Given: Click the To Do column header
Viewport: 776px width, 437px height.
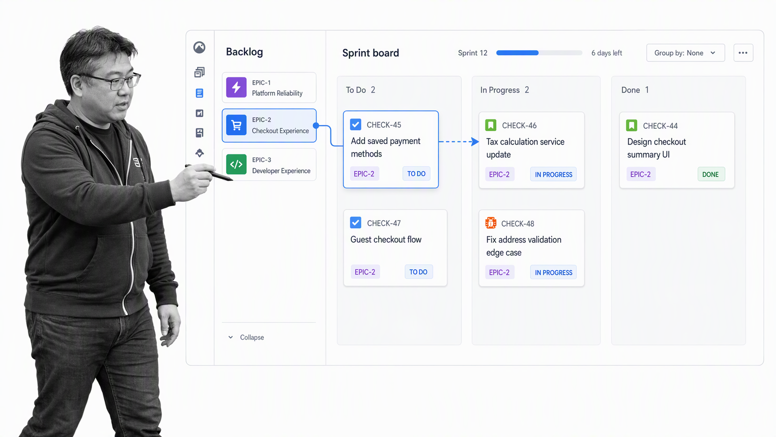Looking at the screenshot, I should tap(360, 90).
